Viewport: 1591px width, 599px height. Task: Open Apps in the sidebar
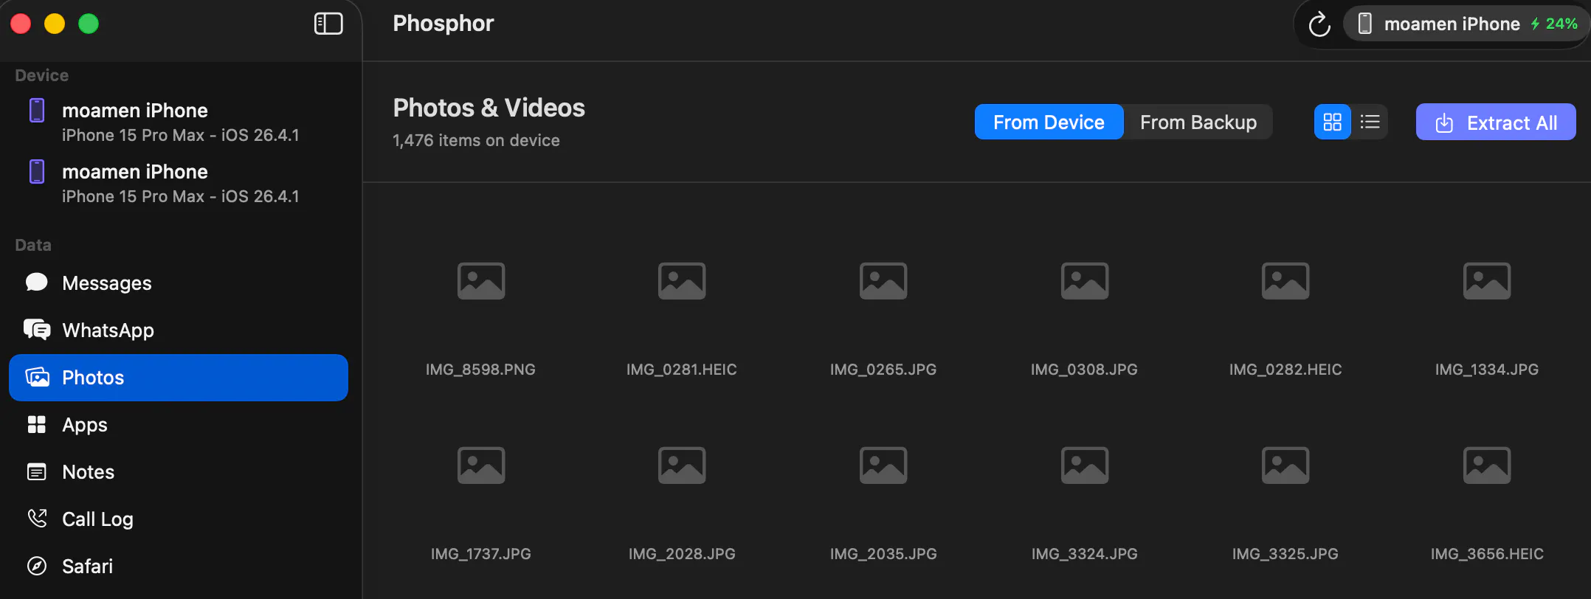(x=179, y=425)
